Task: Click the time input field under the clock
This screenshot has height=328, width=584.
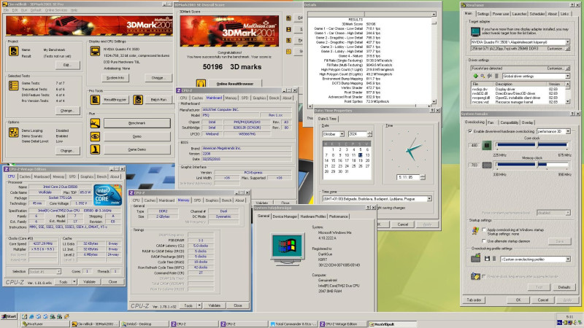Action: 408,177
